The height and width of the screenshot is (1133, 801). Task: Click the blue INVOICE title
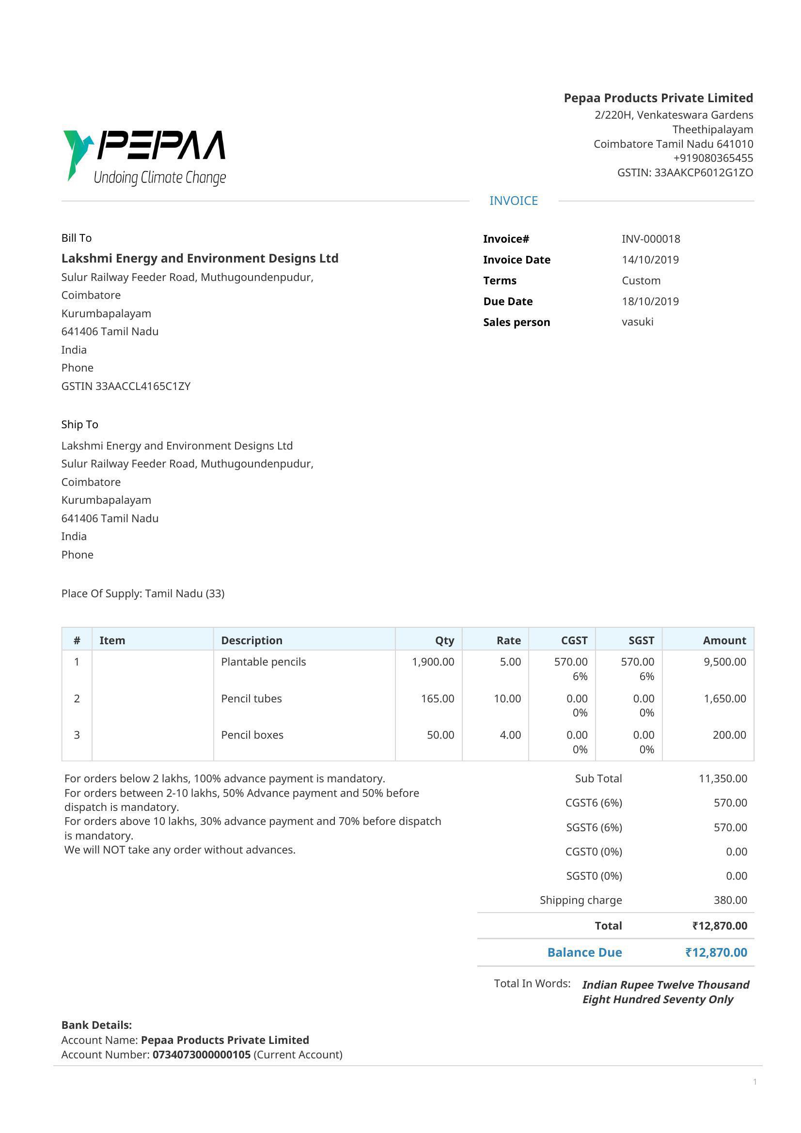(x=513, y=201)
